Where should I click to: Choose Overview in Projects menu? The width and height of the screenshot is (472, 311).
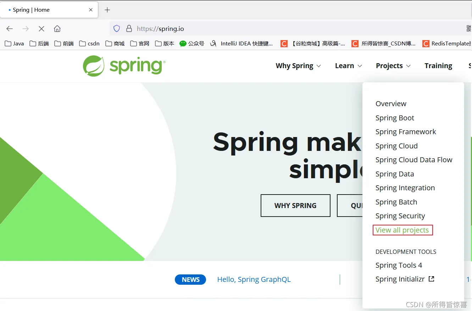tap(391, 104)
